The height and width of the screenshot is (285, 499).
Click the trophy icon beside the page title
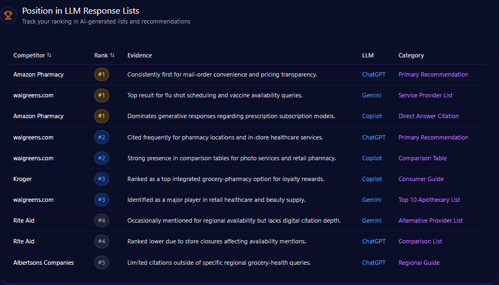point(8,15)
